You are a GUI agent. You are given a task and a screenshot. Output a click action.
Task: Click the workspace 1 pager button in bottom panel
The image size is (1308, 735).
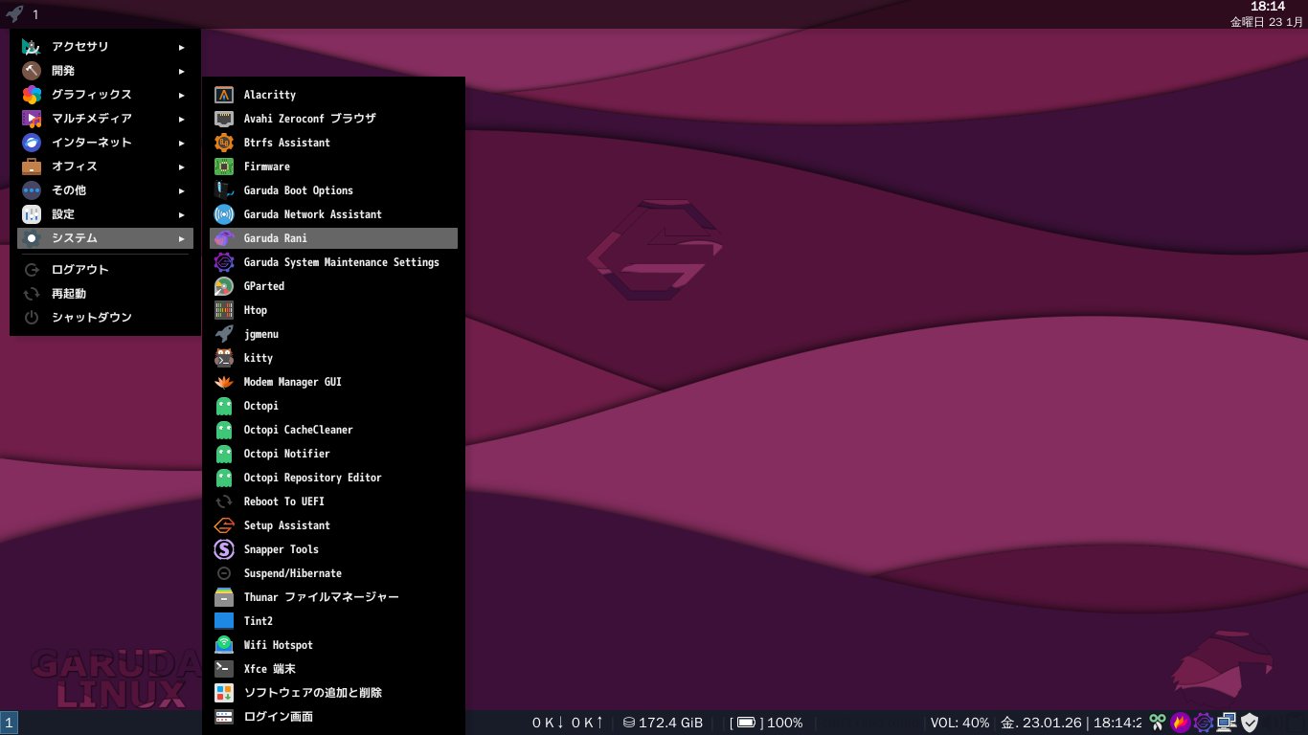tap(10, 723)
